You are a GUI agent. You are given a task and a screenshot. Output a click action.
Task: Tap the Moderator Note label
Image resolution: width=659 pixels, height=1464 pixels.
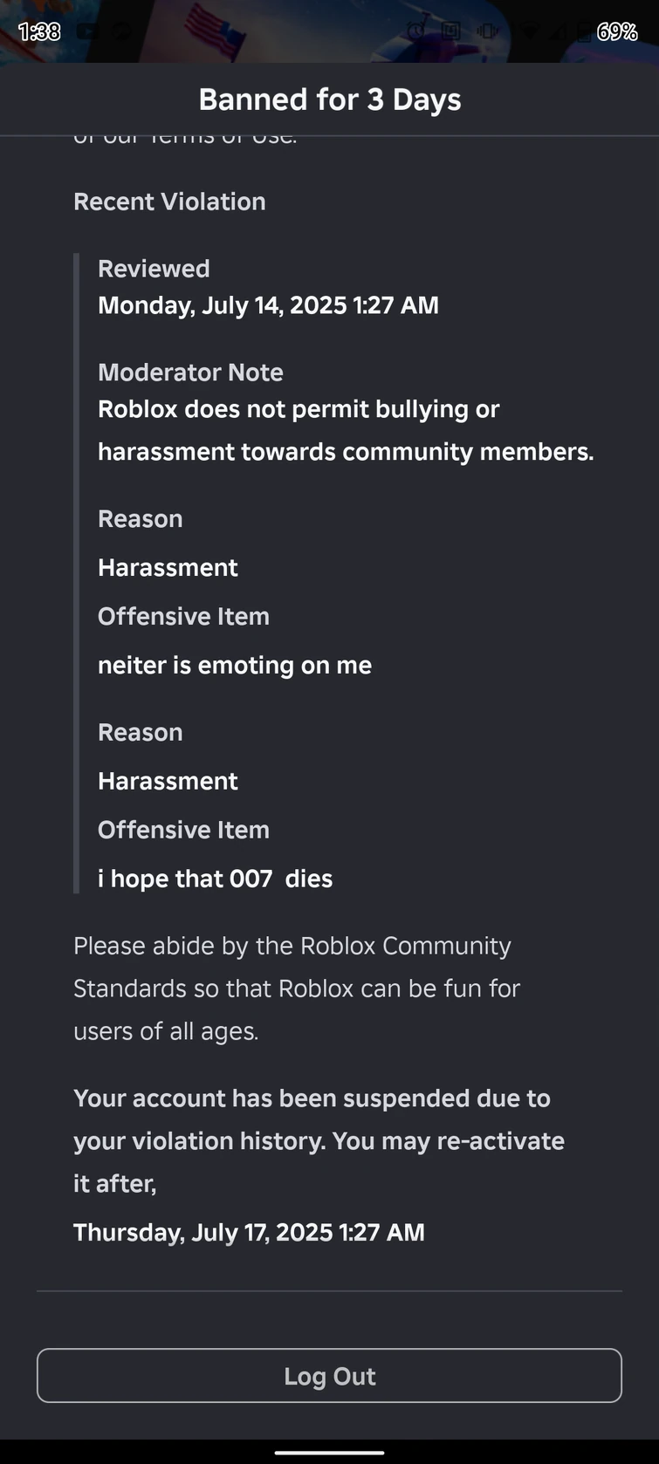point(190,373)
